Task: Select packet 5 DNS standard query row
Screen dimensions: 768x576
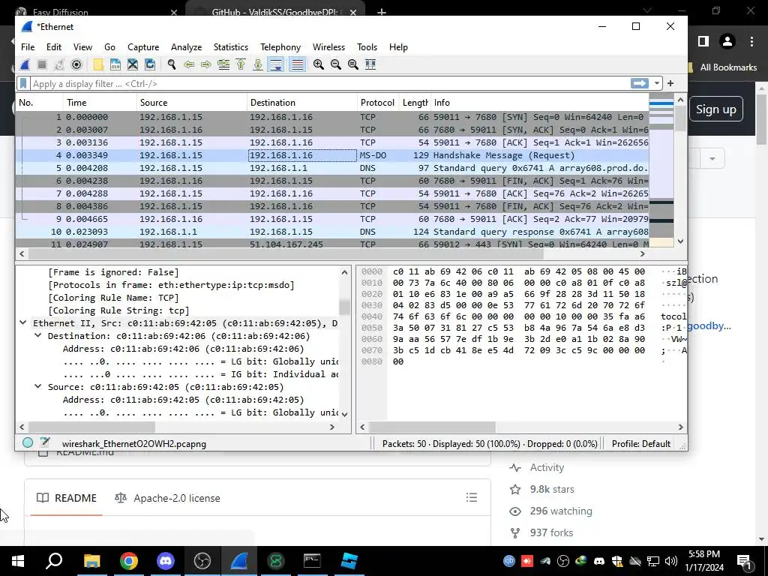Action: tap(332, 168)
